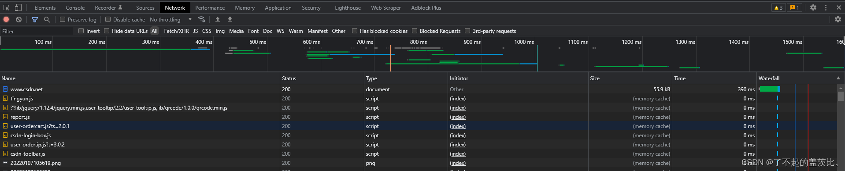Stop recording network log with red button

click(6, 19)
